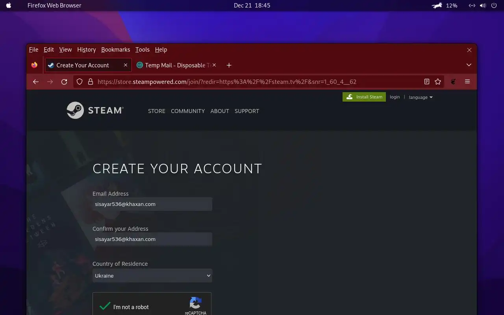Click the forward navigation arrow
The image size is (504, 315).
coord(50,82)
